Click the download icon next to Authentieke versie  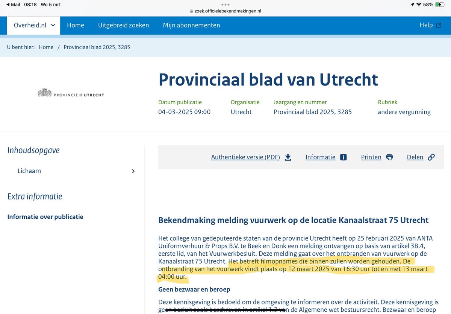coord(288,157)
